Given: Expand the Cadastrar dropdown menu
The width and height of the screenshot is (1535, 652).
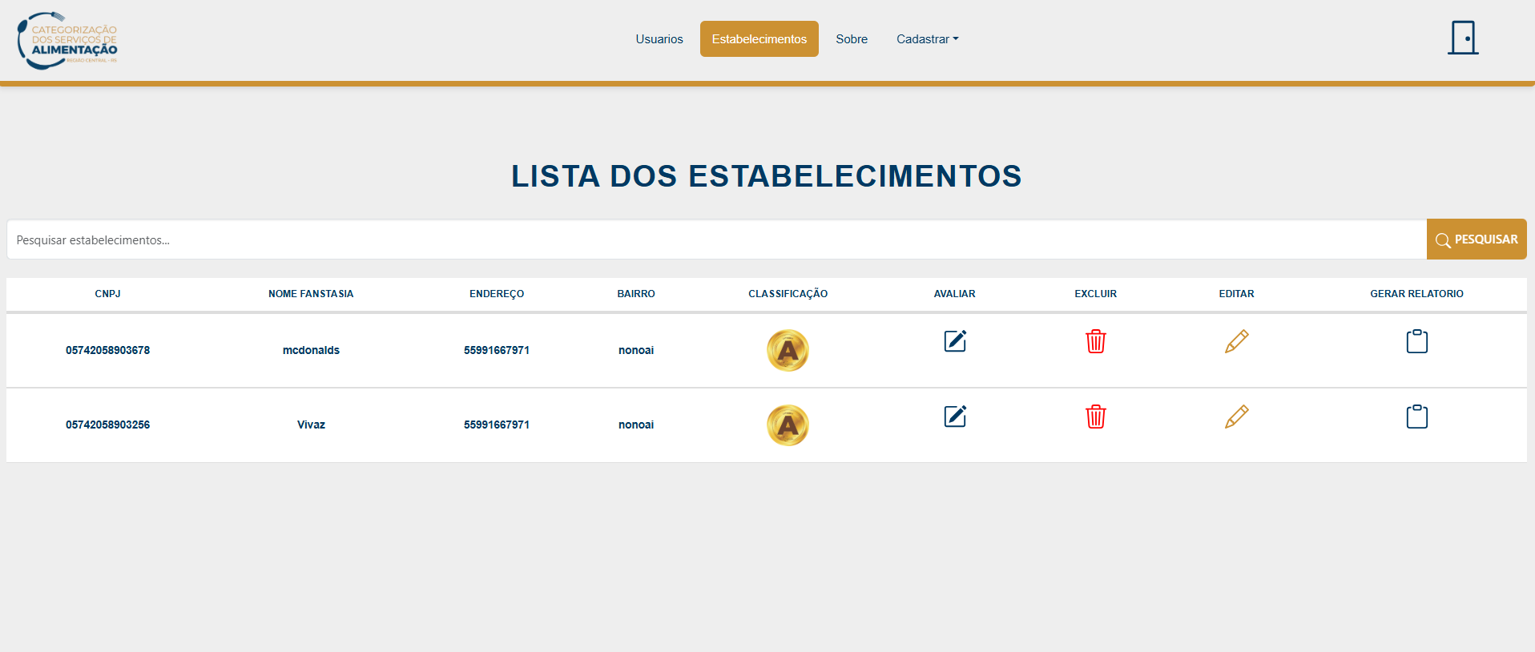Looking at the screenshot, I should click(927, 39).
